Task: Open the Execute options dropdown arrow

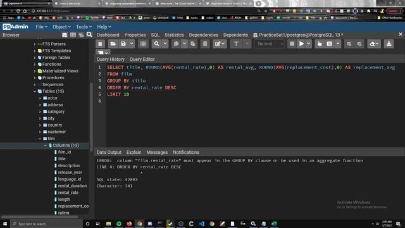Action: pyautogui.click(x=308, y=44)
